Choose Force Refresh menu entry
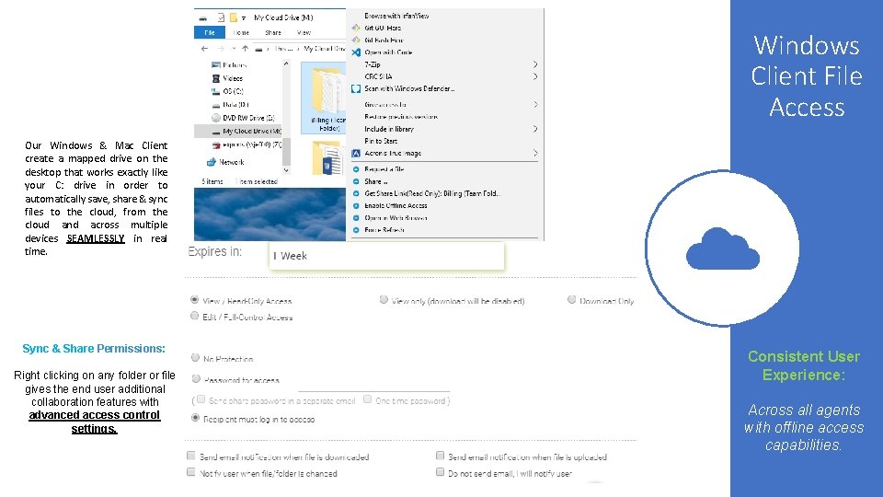This screenshot has width=883, height=497. click(384, 230)
